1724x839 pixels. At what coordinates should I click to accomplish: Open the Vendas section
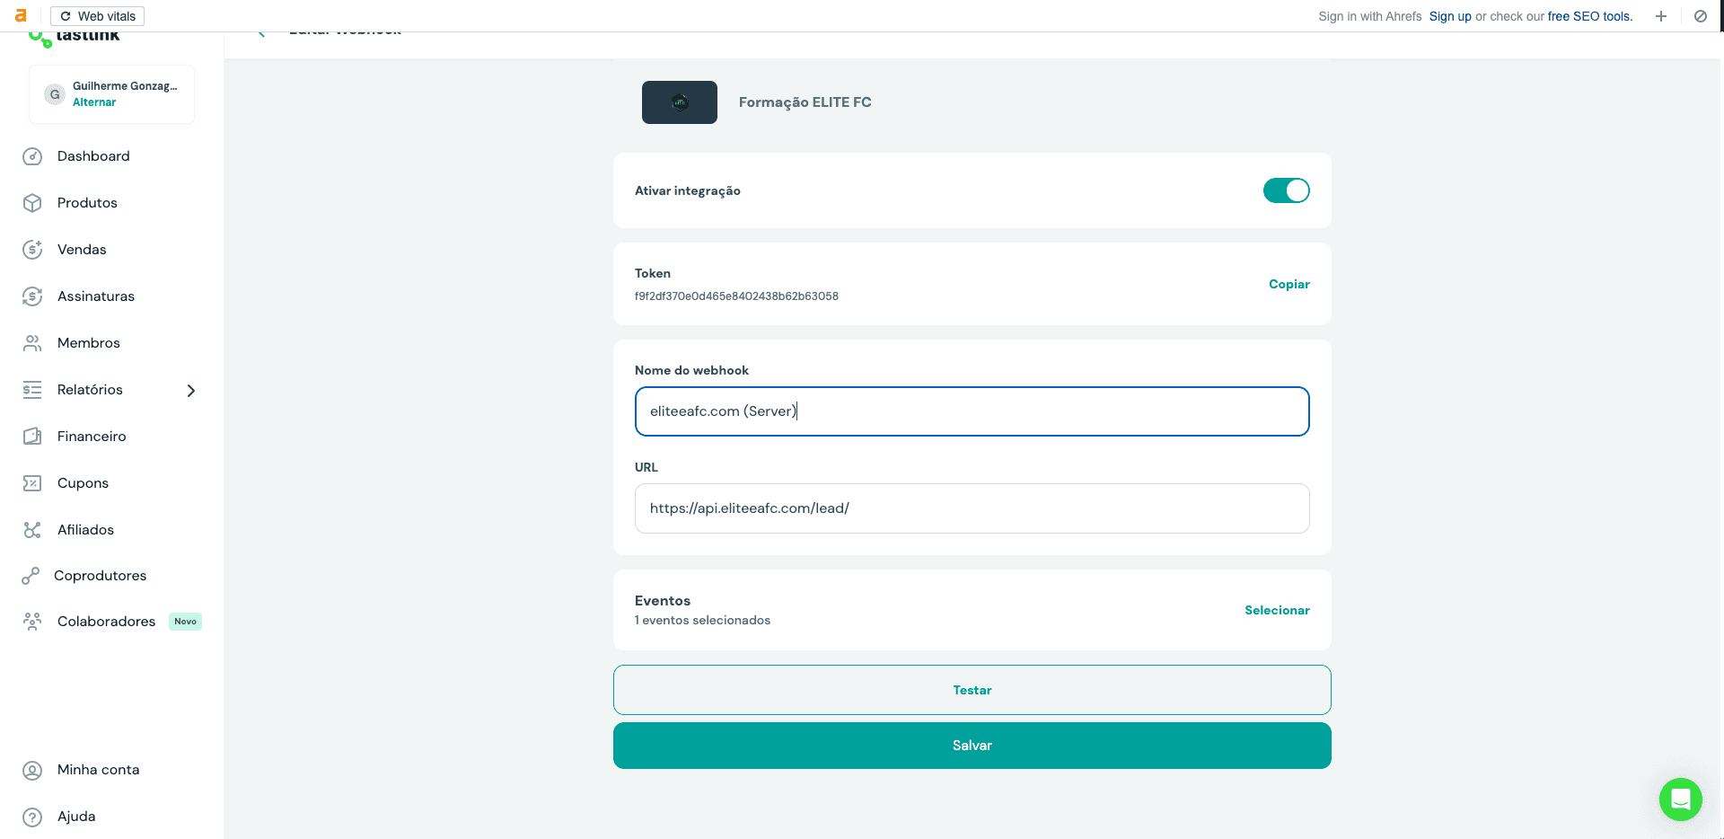pos(82,250)
